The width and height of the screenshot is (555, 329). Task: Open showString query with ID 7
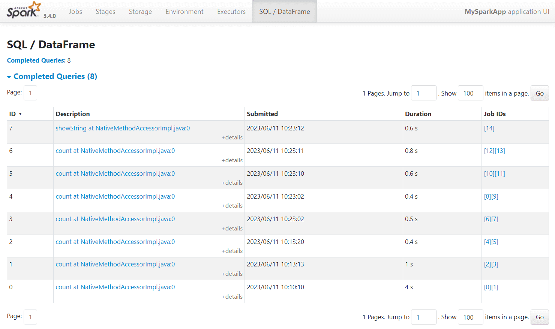pyautogui.click(x=123, y=128)
